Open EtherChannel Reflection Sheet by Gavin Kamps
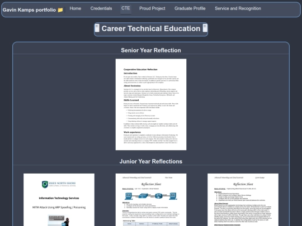Image resolution: width=302 pixels, height=226 pixels. pos(243,200)
